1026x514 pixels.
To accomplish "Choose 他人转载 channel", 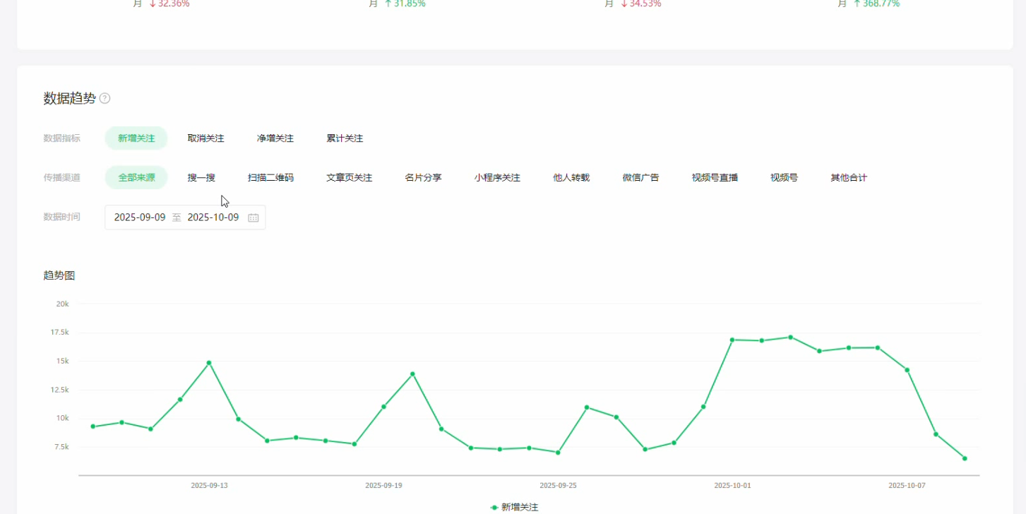I will click(571, 178).
